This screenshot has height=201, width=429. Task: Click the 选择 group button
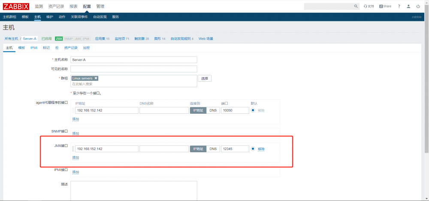tap(205, 78)
